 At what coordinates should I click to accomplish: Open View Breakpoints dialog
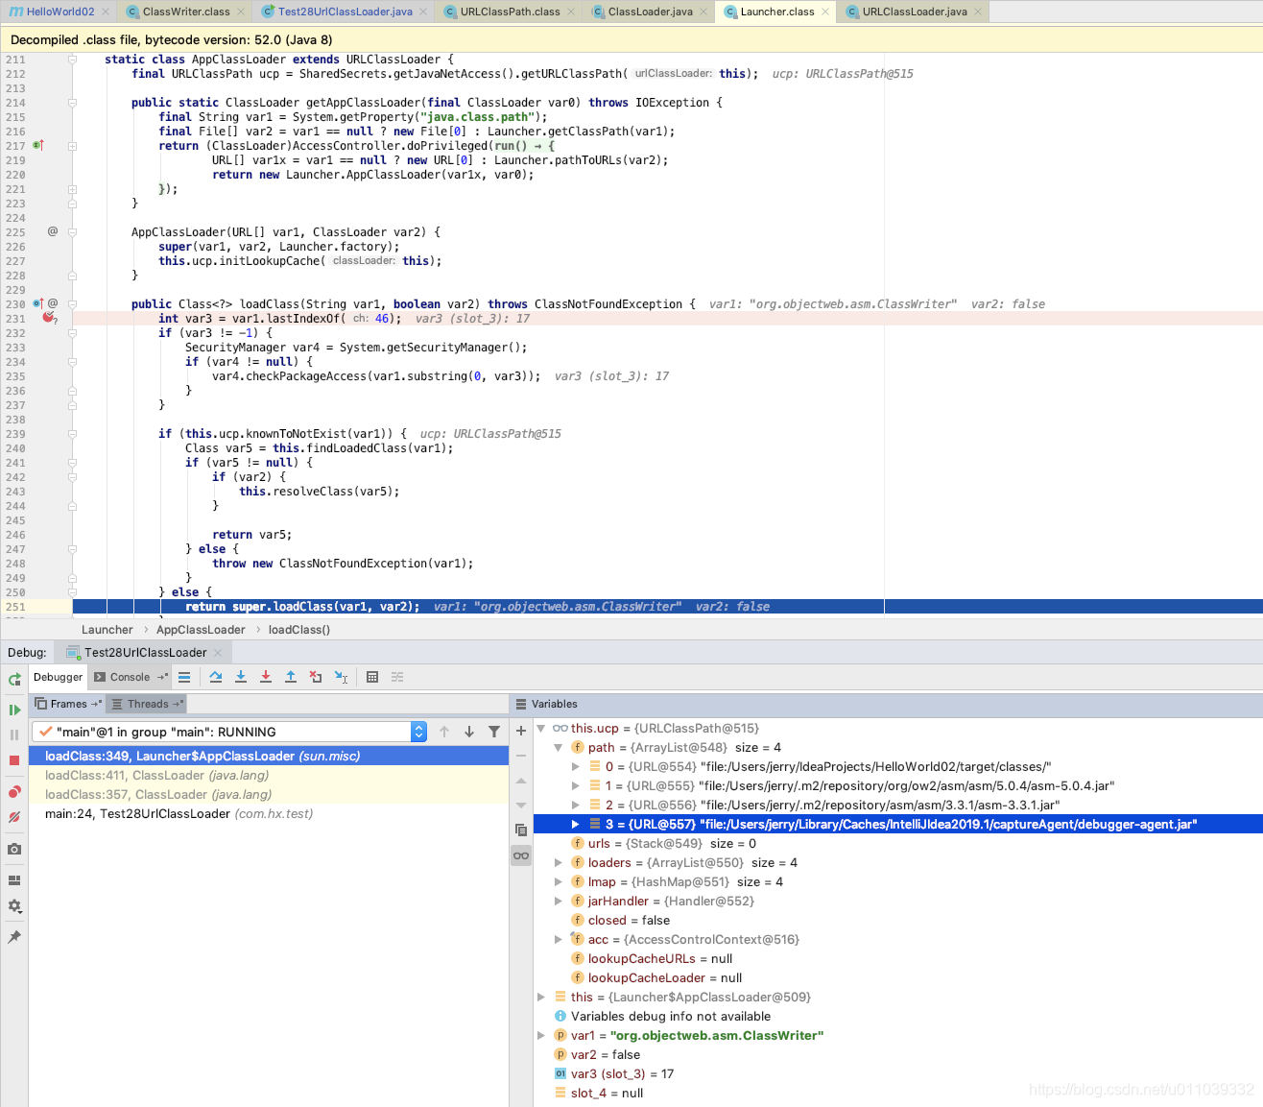click(13, 790)
